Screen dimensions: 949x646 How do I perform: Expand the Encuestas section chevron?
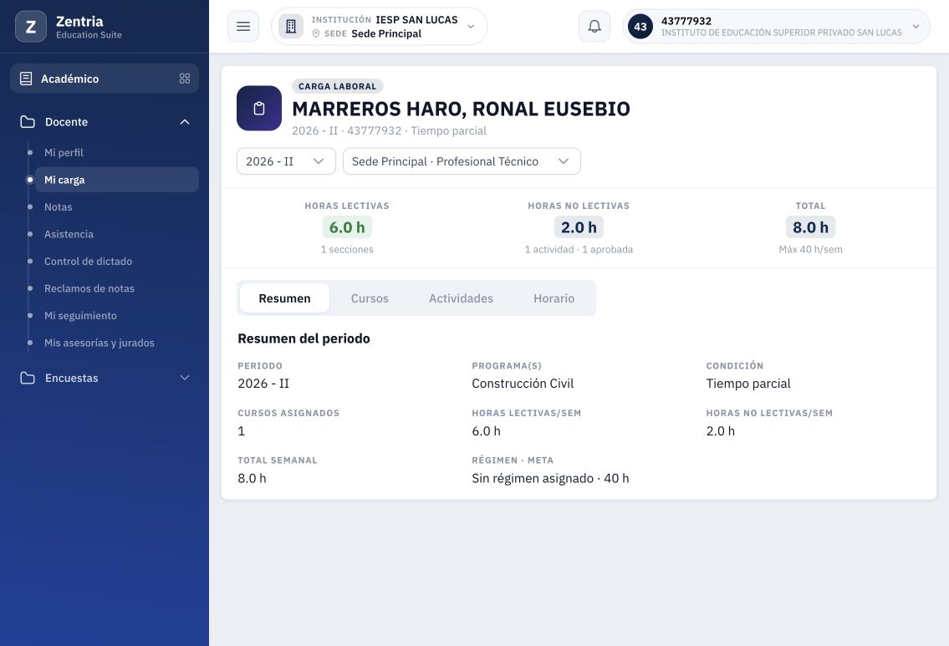[185, 378]
